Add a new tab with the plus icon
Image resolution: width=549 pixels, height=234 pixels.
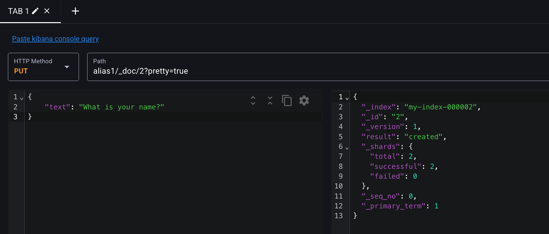pos(75,11)
